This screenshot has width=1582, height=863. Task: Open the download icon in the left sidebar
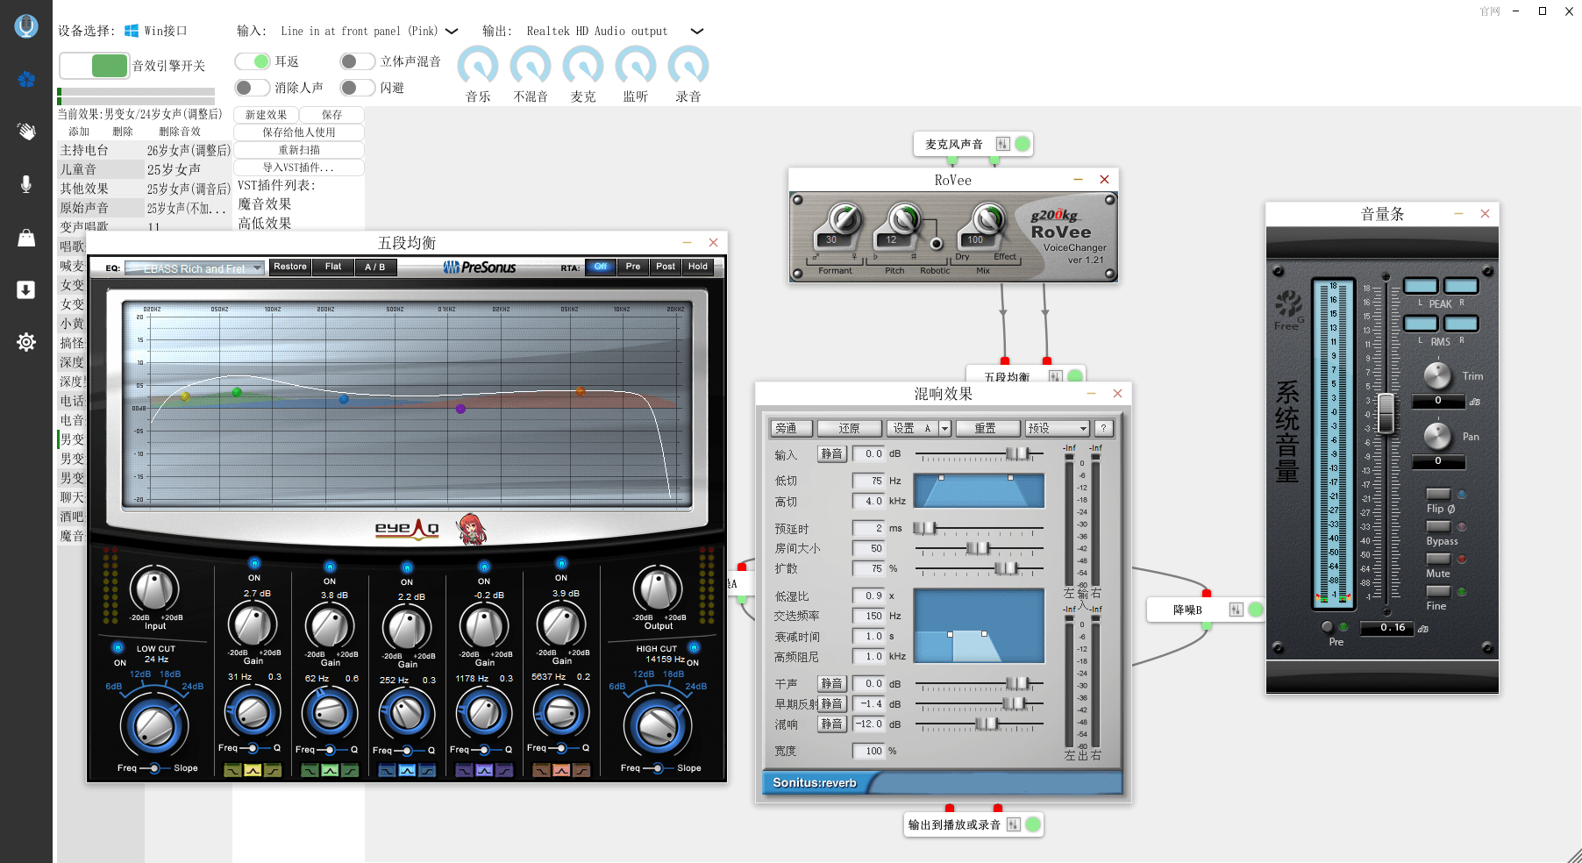[x=26, y=290]
